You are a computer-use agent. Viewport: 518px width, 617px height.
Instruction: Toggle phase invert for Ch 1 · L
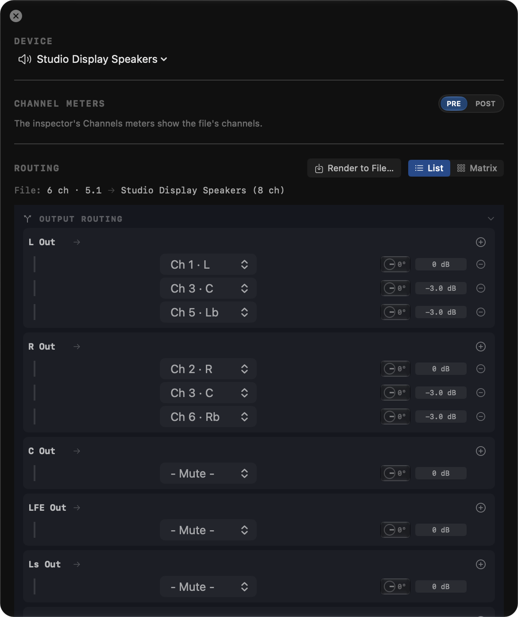click(395, 264)
